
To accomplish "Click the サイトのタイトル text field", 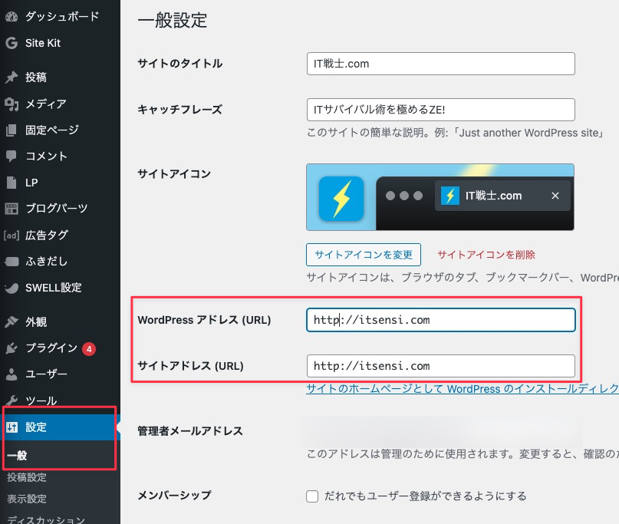I will point(440,64).
